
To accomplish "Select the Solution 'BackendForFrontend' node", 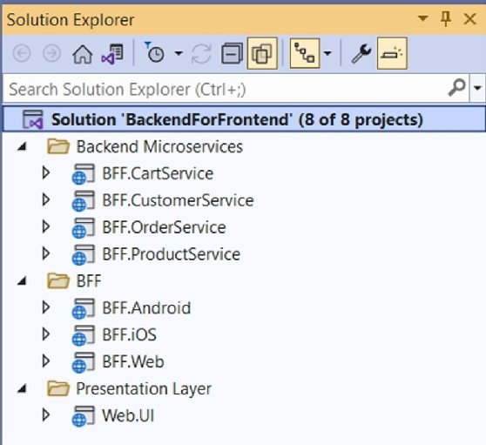I will (244, 119).
